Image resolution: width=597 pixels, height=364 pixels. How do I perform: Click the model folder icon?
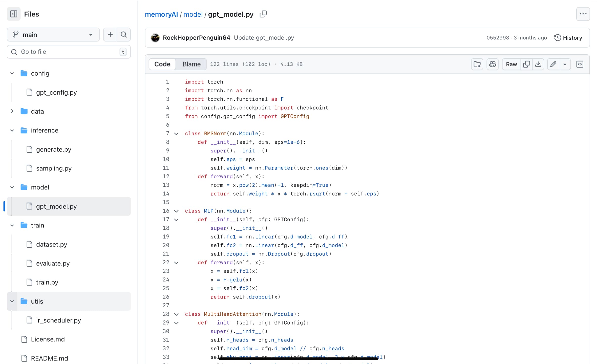coord(24,187)
